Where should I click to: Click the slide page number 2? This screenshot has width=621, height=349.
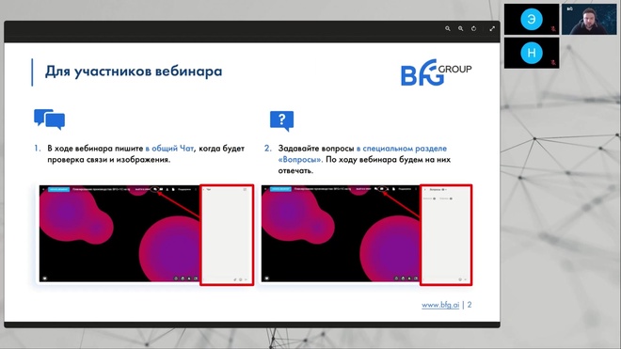click(x=470, y=305)
